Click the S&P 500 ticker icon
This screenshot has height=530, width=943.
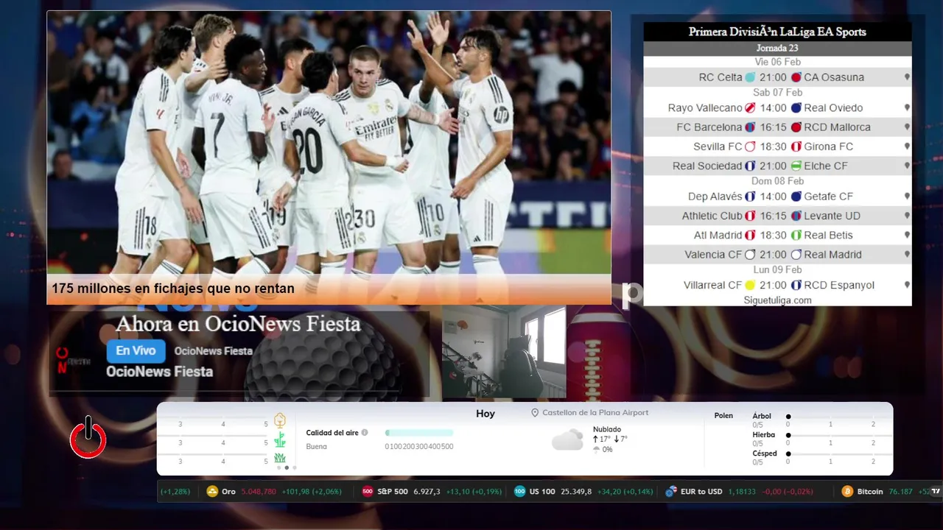click(x=368, y=491)
